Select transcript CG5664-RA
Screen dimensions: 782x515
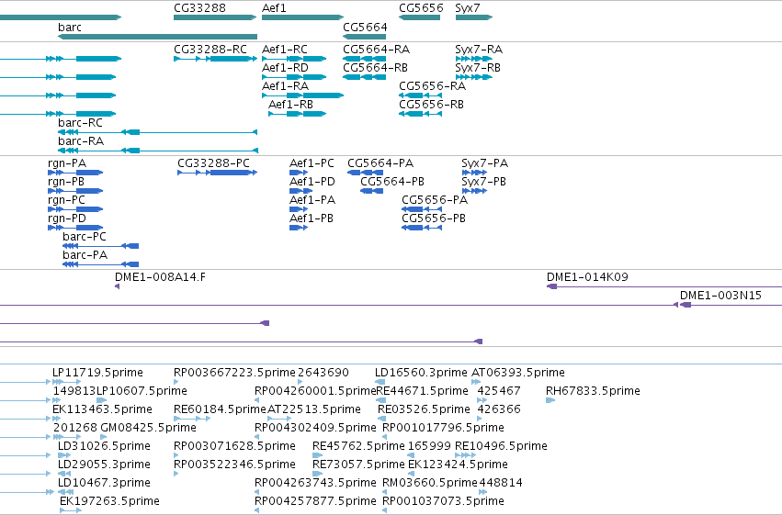coord(365,59)
